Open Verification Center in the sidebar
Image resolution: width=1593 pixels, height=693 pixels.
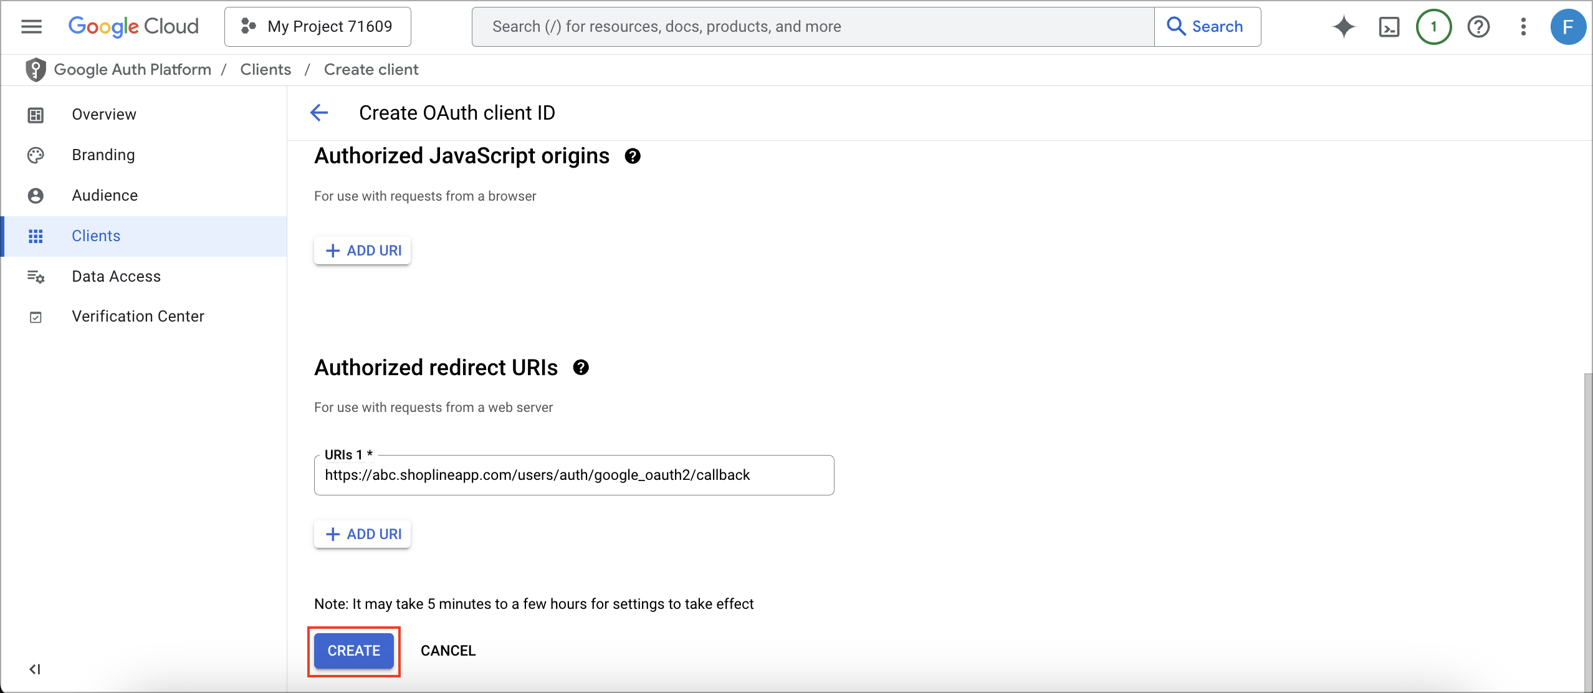(145, 317)
